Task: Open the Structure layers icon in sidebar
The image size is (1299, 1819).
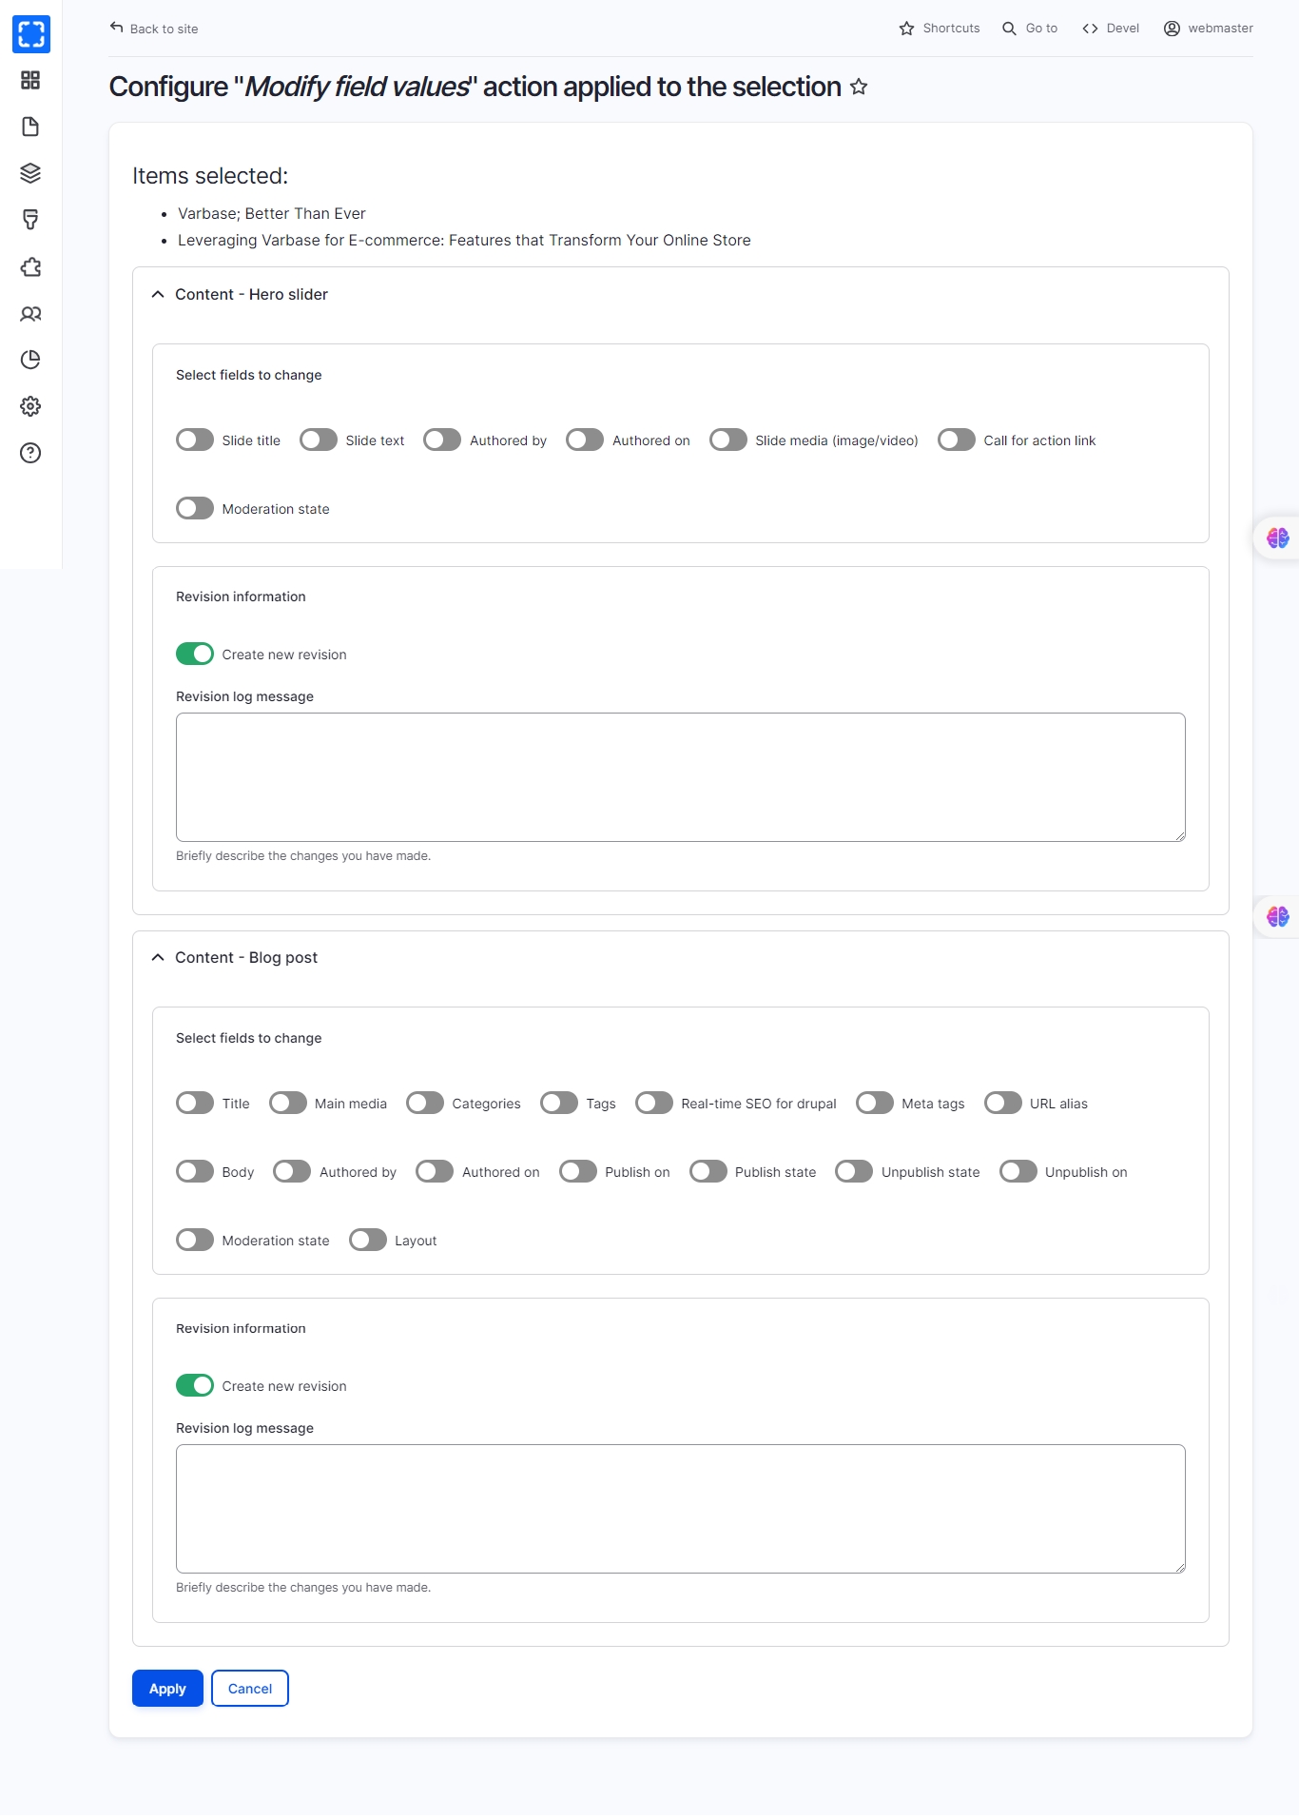Action: (x=30, y=173)
